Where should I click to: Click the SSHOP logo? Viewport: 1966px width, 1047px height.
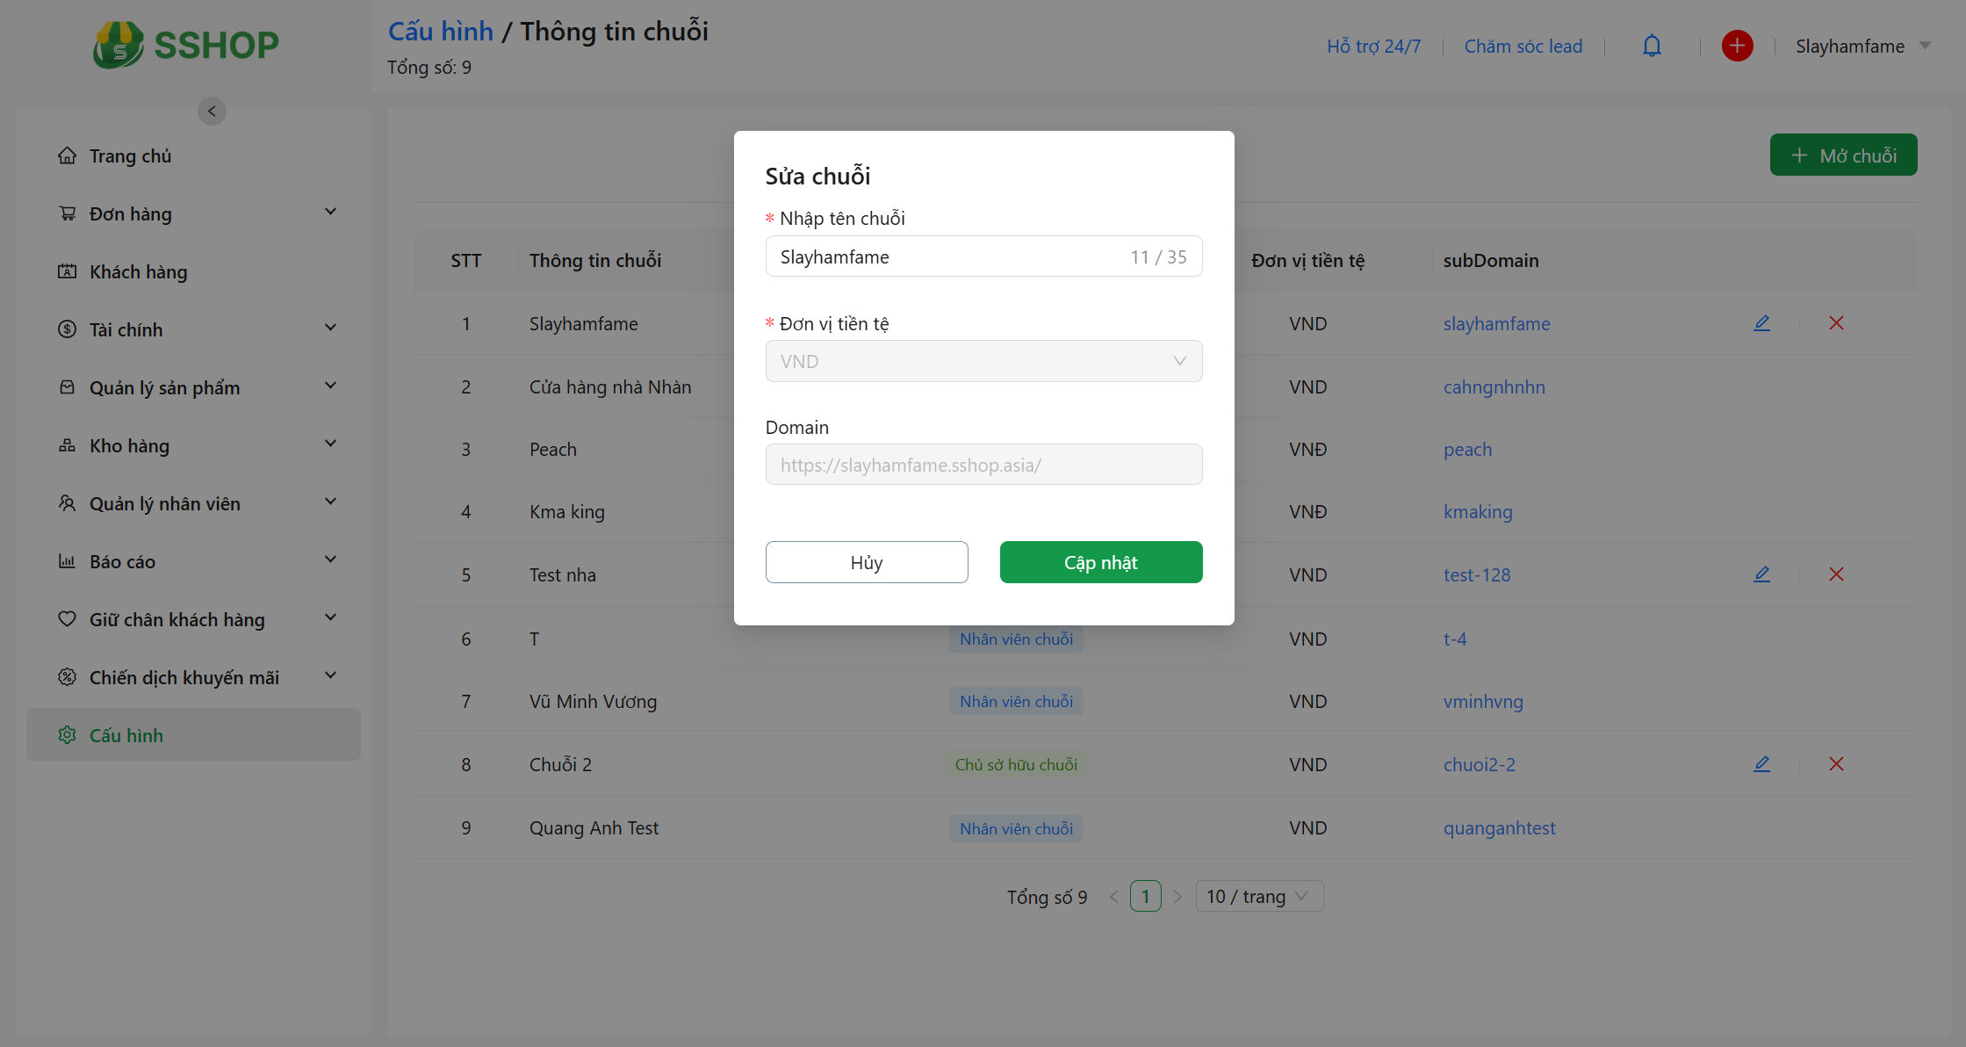point(186,45)
